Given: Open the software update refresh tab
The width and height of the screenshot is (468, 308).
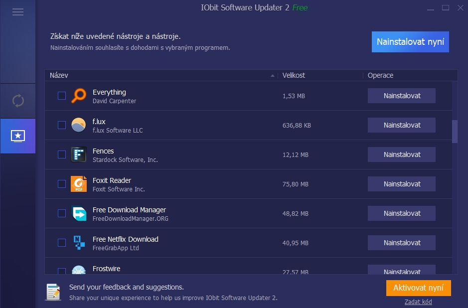Looking at the screenshot, I should pyautogui.click(x=18, y=101).
